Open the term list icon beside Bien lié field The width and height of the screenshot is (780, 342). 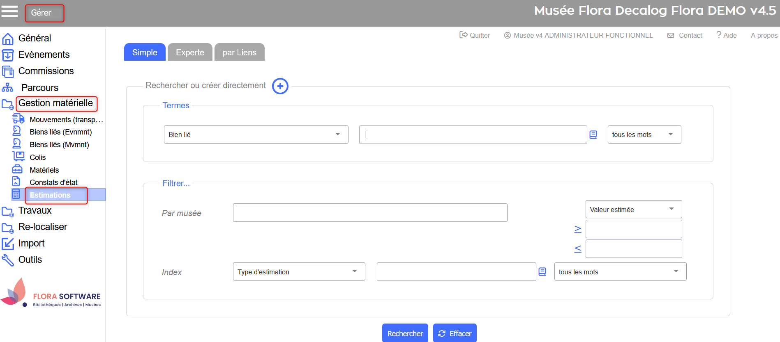(593, 135)
